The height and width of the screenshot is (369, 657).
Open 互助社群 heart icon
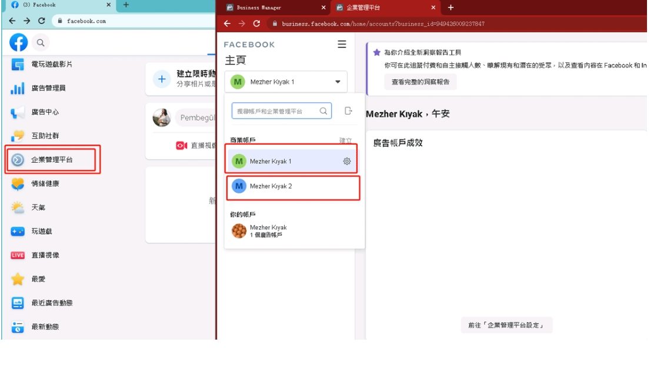tap(18, 136)
